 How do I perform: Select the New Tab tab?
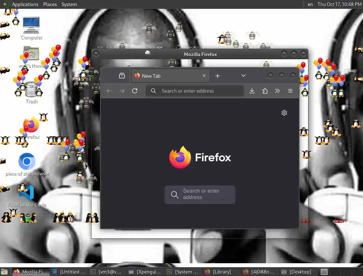tap(171, 76)
